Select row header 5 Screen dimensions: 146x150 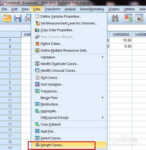point(10,64)
